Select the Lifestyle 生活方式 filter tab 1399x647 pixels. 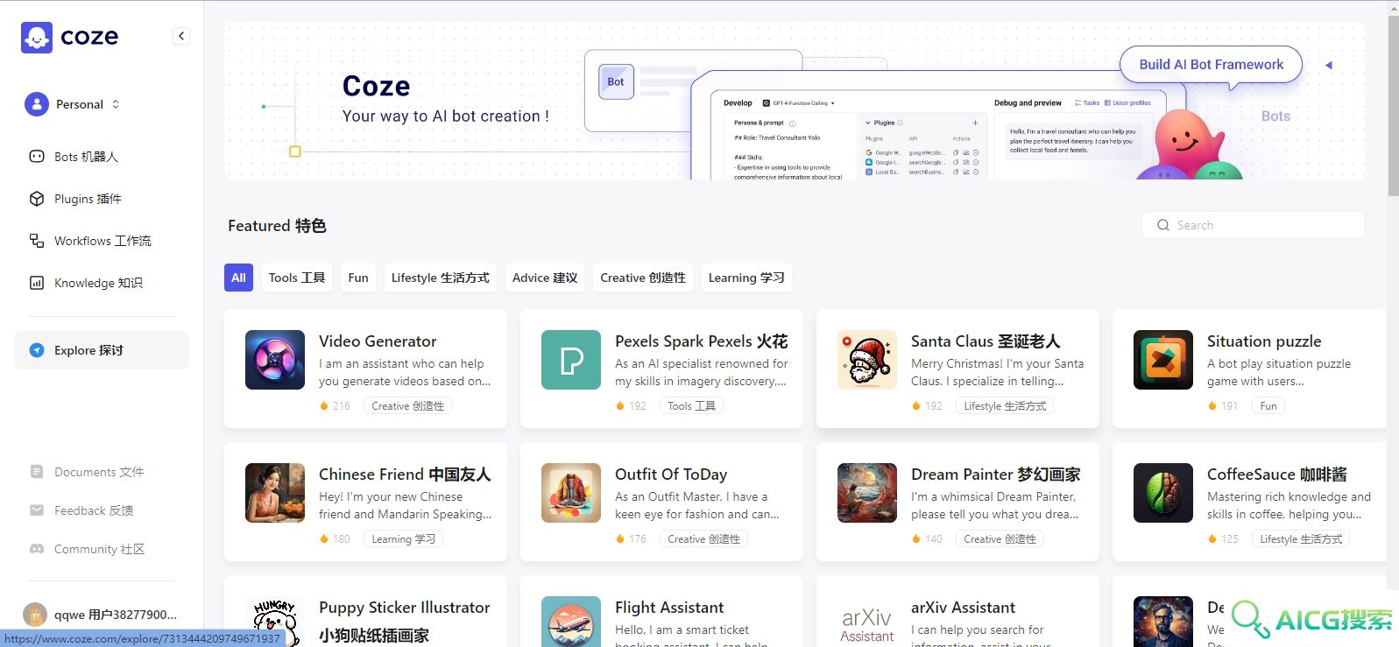441,278
